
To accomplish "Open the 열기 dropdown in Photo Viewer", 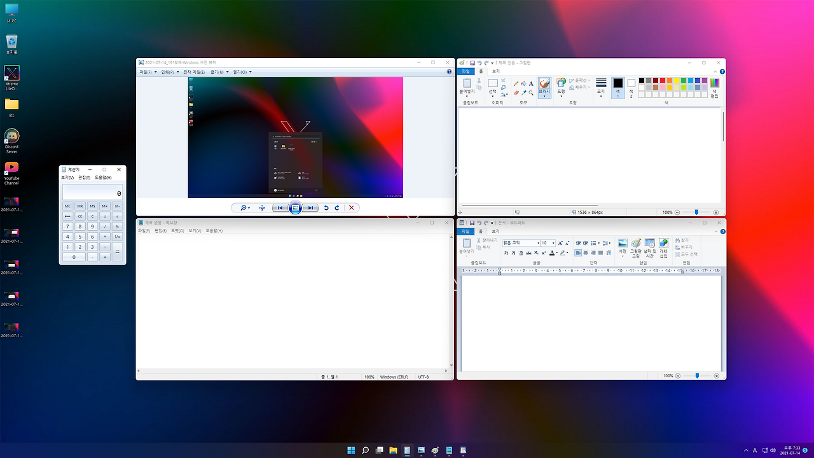I will pyautogui.click(x=240, y=71).
